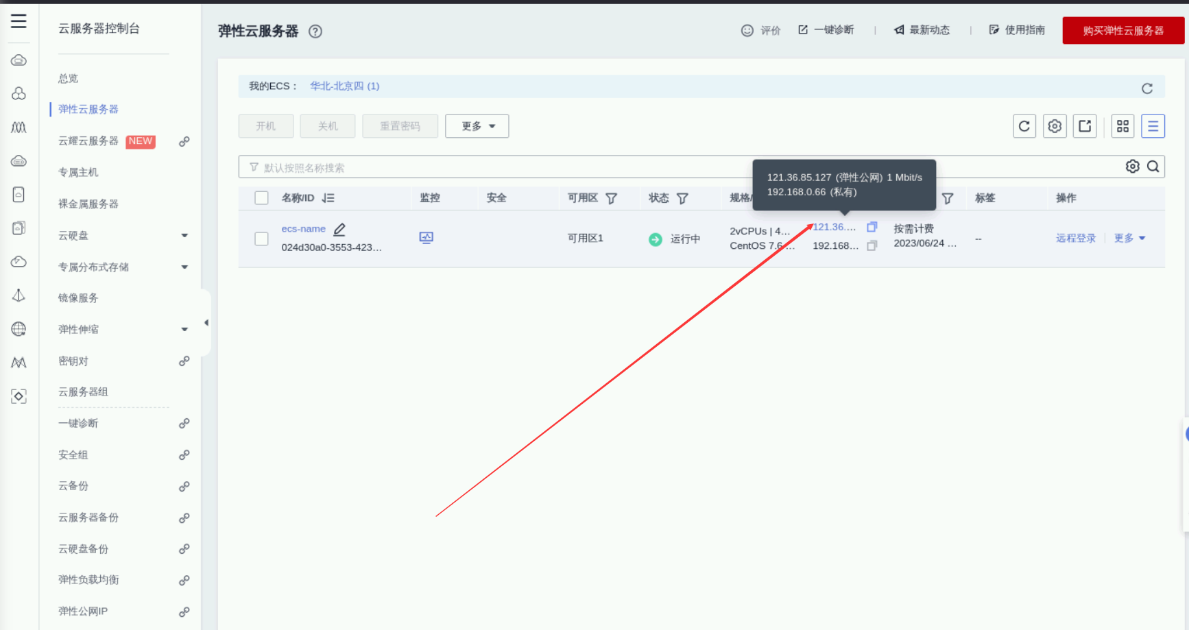The image size is (1189, 630).
Task: Click the diamond-in-frame icon in the left rail
Action: [x=19, y=396]
